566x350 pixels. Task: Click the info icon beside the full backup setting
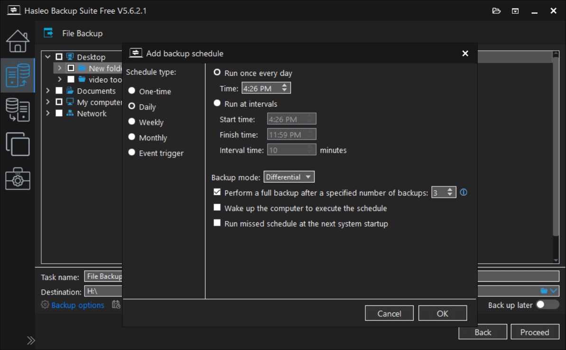[x=464, y=192]
